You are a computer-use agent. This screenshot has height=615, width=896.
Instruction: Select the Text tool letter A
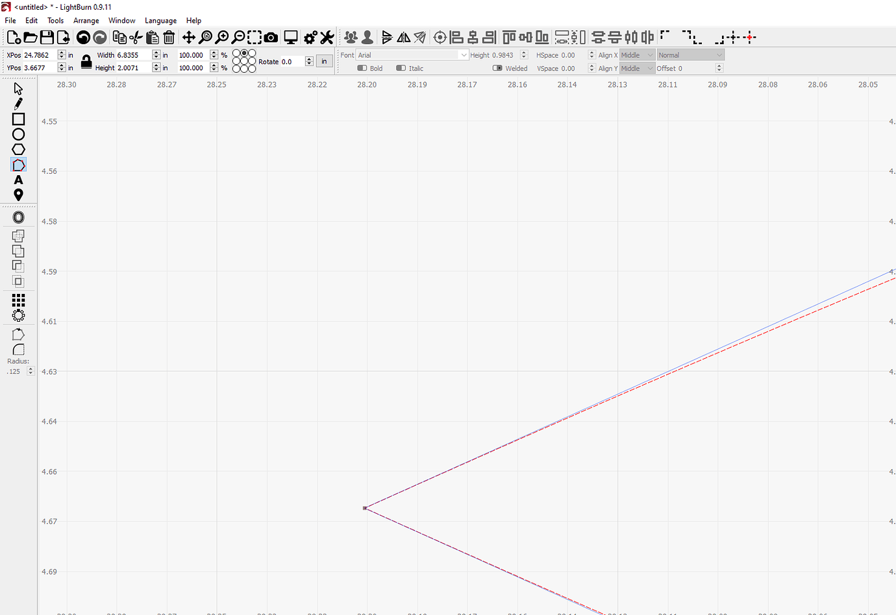click(18, 180)
